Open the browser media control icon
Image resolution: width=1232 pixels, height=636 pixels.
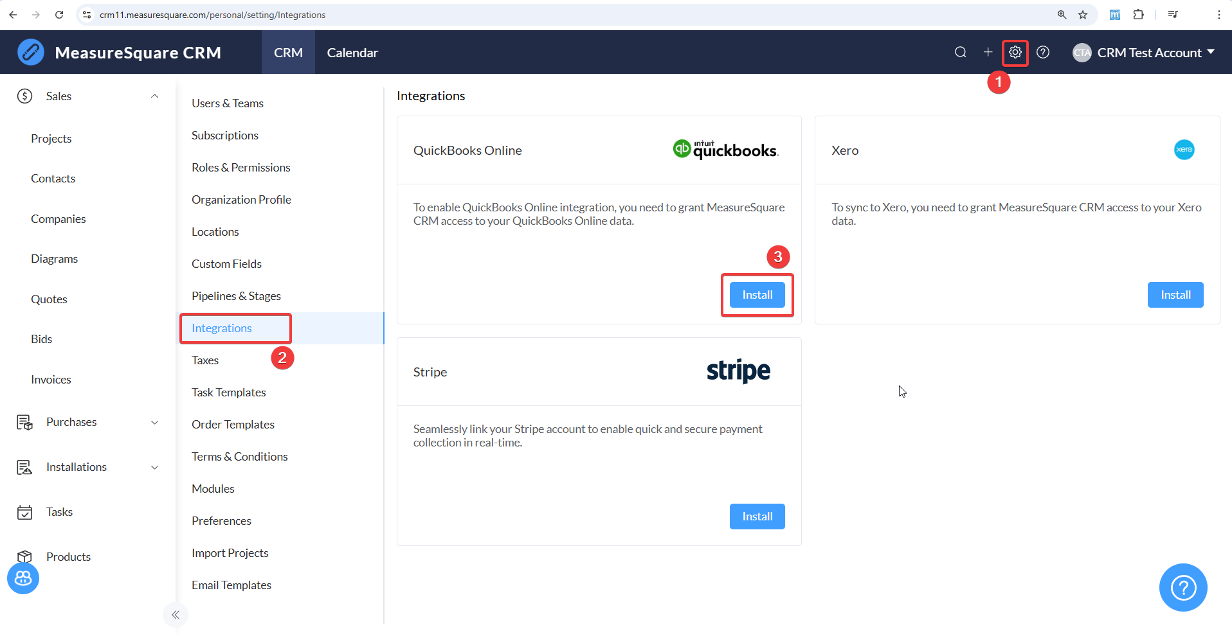point(1173,15)
